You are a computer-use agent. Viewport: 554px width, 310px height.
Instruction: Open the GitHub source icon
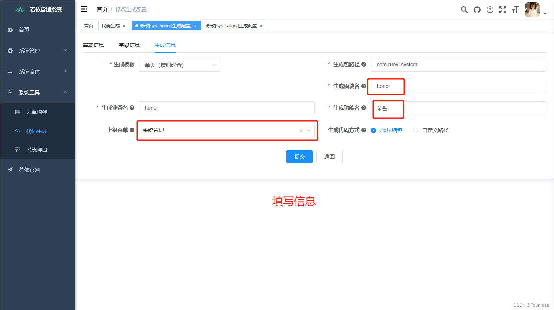click(x=477, y=10)
